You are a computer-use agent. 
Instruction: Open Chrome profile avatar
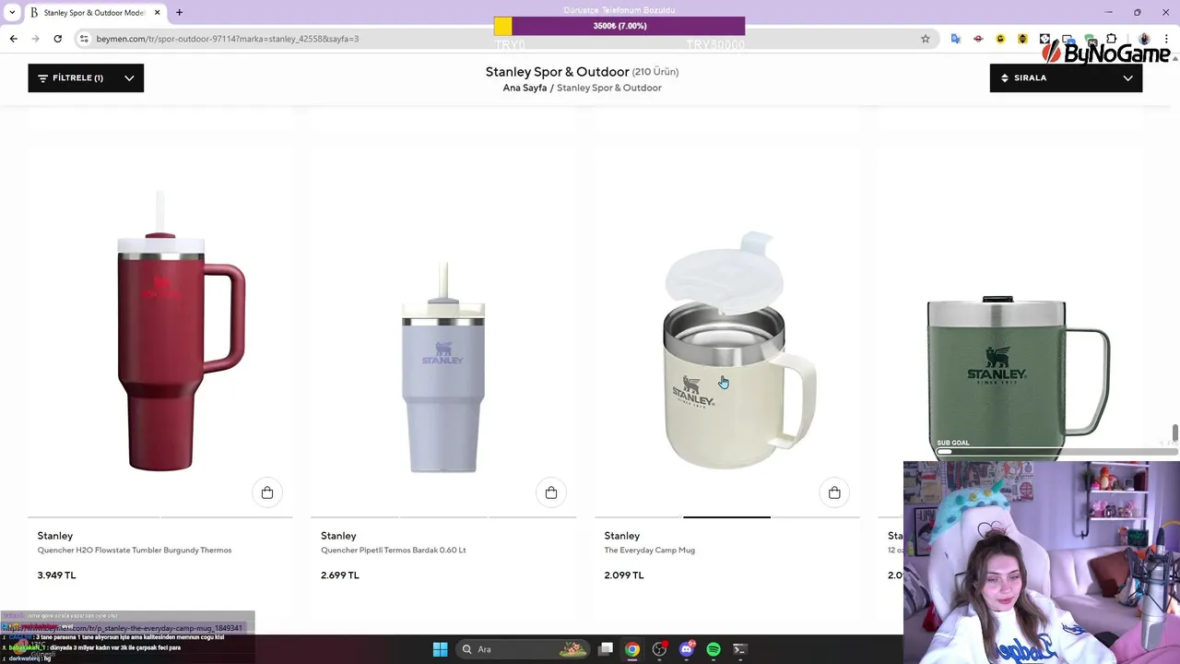click(1144, 39)
